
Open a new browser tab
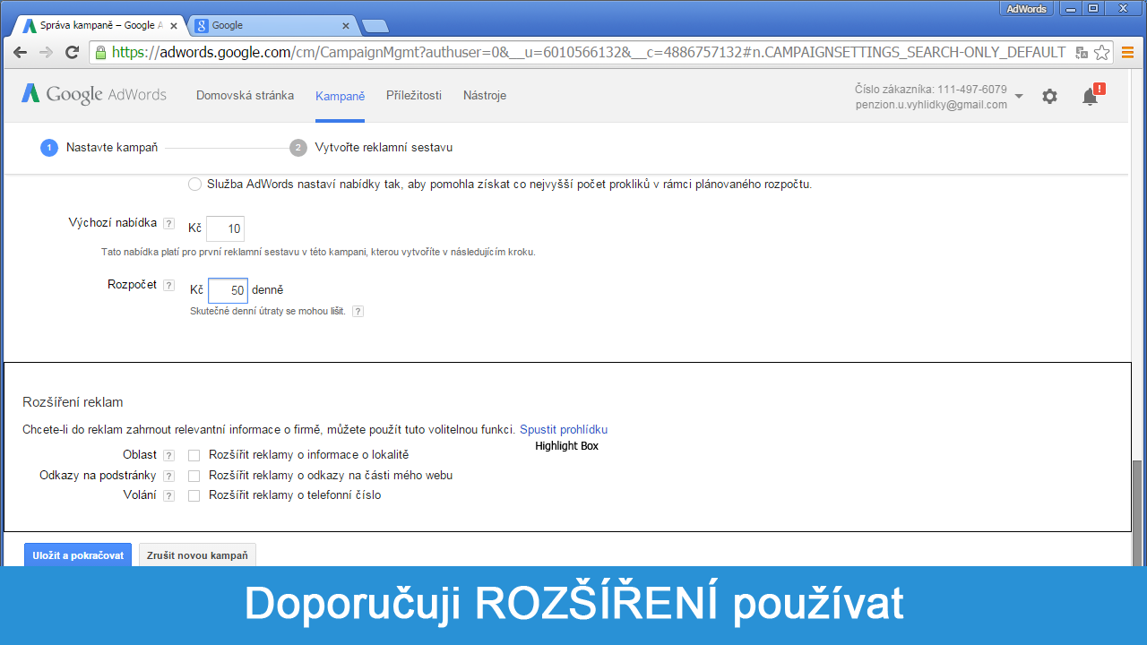click(x=375, y=26)
